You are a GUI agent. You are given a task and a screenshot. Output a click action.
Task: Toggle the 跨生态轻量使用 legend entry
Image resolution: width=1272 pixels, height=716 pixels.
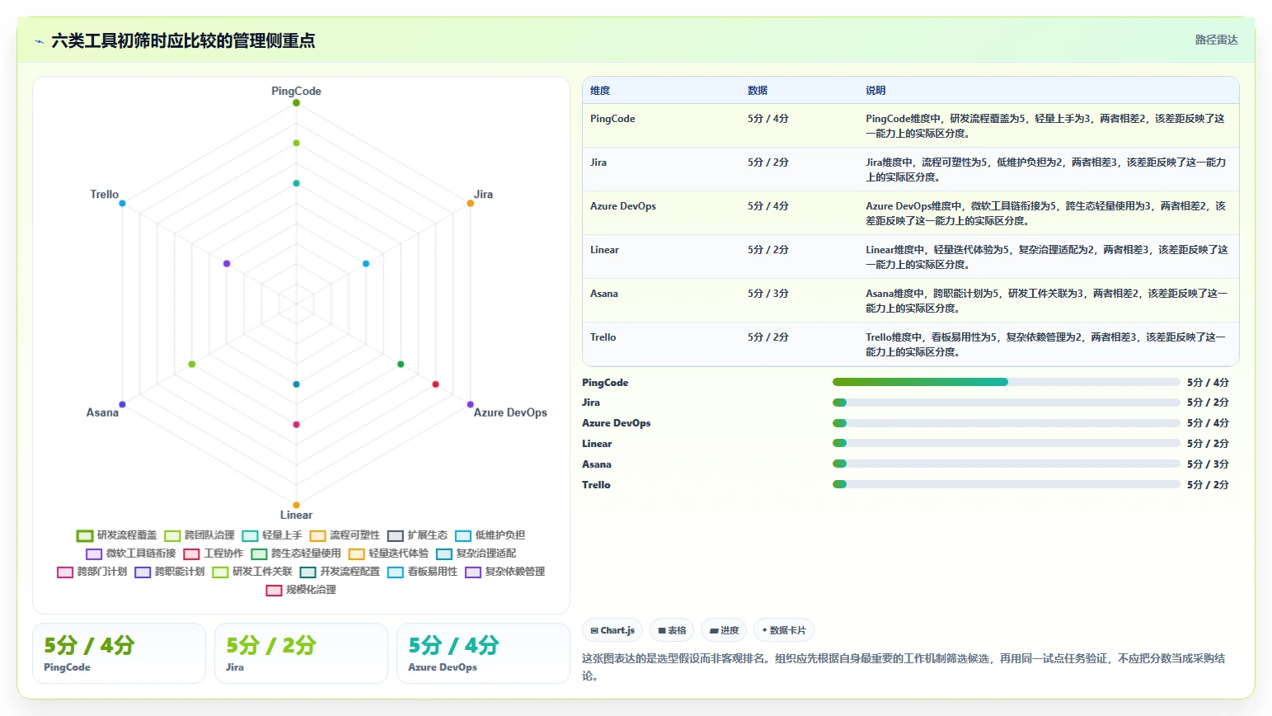coord(296,553)
